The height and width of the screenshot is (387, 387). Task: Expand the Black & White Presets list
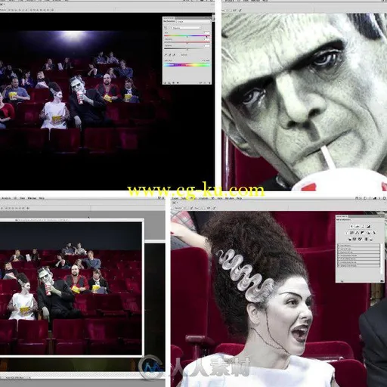[339, 259]
